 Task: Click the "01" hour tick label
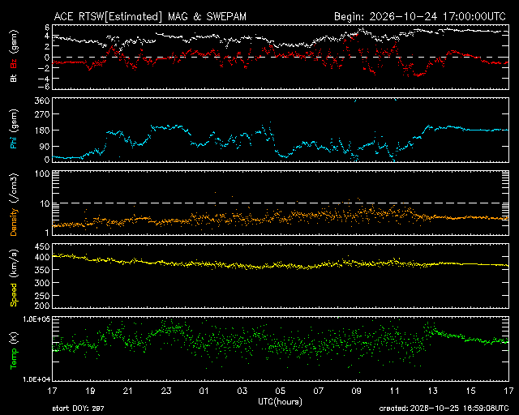pos(204,391)
